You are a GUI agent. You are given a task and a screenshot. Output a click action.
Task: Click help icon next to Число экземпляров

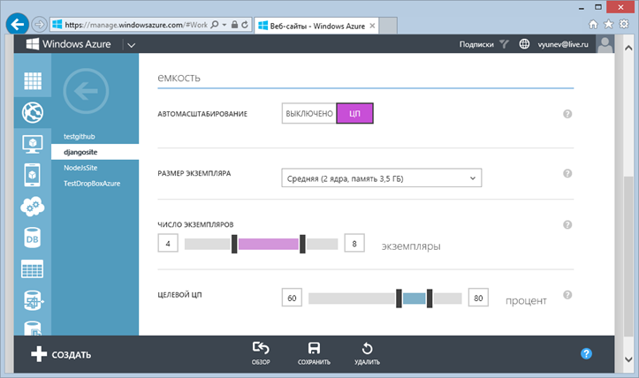point(567,225)
